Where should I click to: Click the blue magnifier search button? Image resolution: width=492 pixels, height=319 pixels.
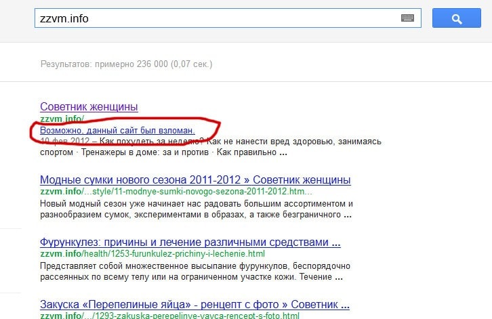(x=457, y=18)
